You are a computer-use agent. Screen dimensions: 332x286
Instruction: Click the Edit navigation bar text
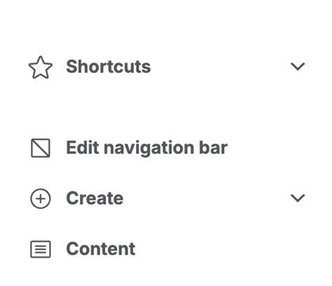[x=146, y=148]
